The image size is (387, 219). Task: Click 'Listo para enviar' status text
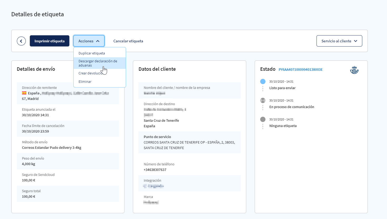click(282, 88)
